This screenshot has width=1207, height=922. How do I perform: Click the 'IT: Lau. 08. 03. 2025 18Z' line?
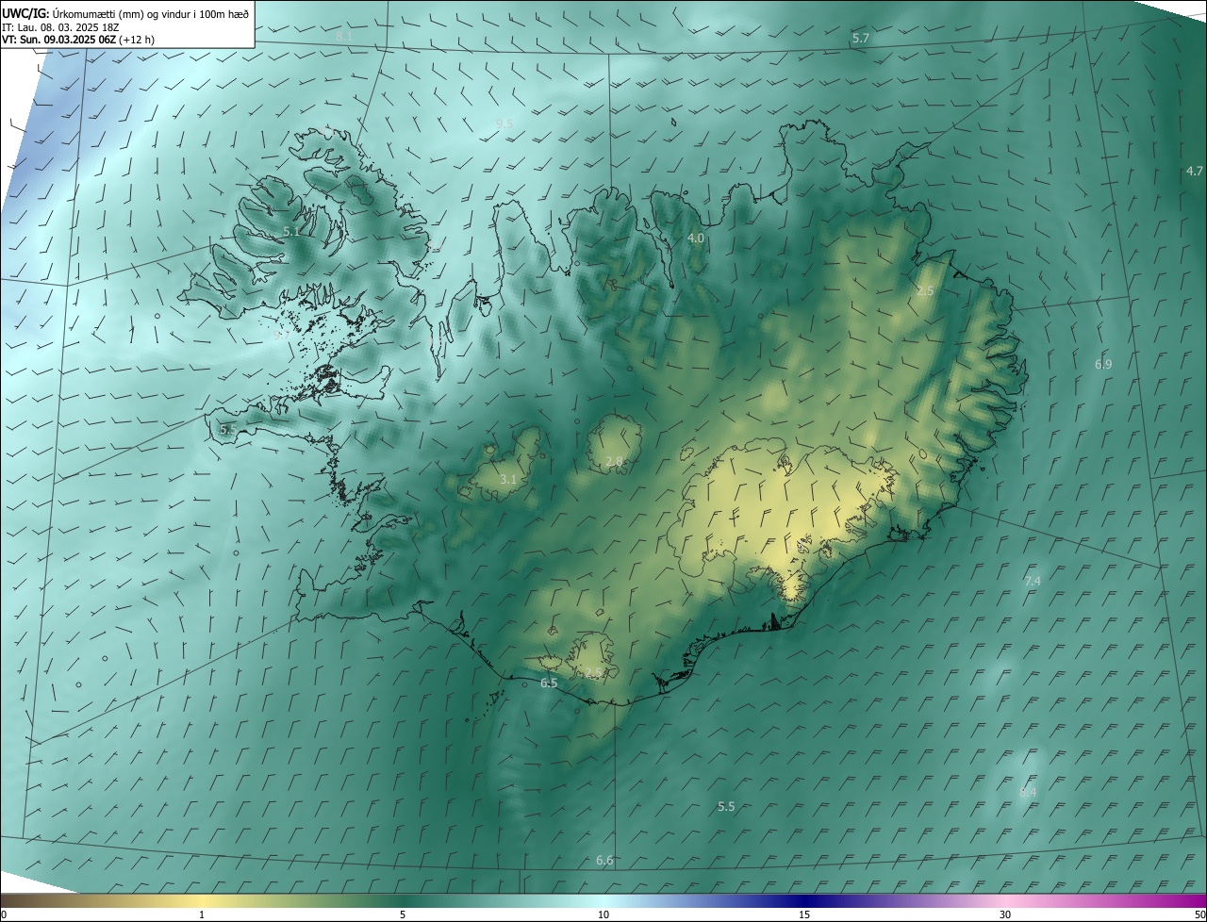pos(60,27)
